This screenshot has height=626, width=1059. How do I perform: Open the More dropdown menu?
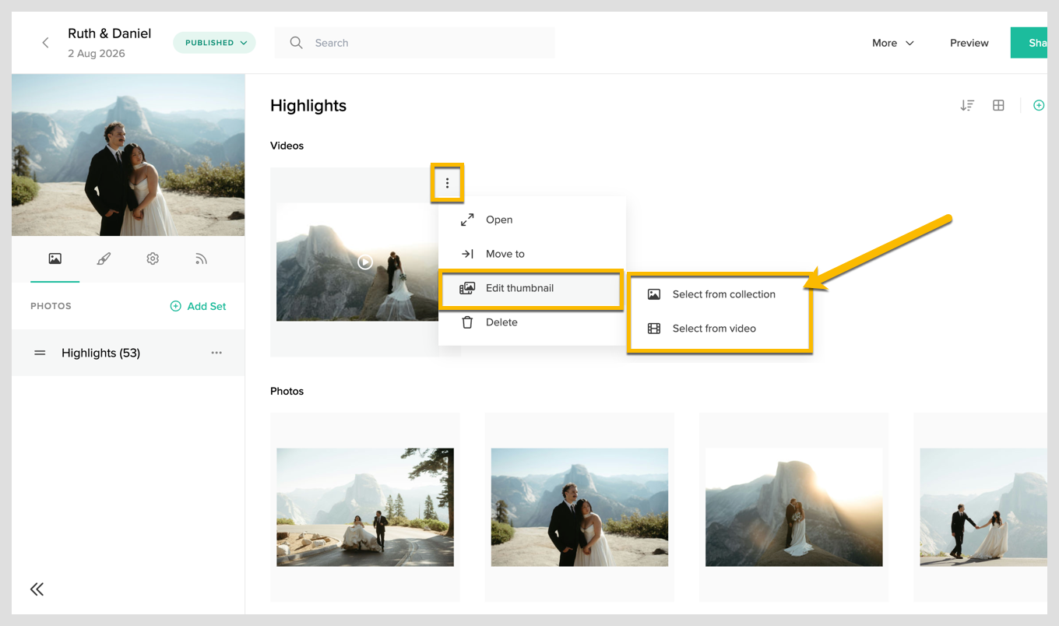[893, 43]
